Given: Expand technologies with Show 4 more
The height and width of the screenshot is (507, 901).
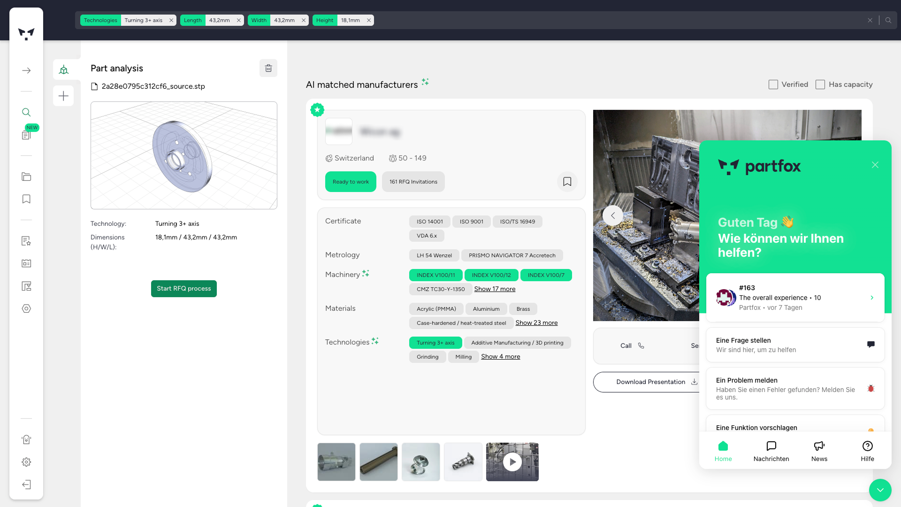Looking at the screenshot, I should point(500,356).
